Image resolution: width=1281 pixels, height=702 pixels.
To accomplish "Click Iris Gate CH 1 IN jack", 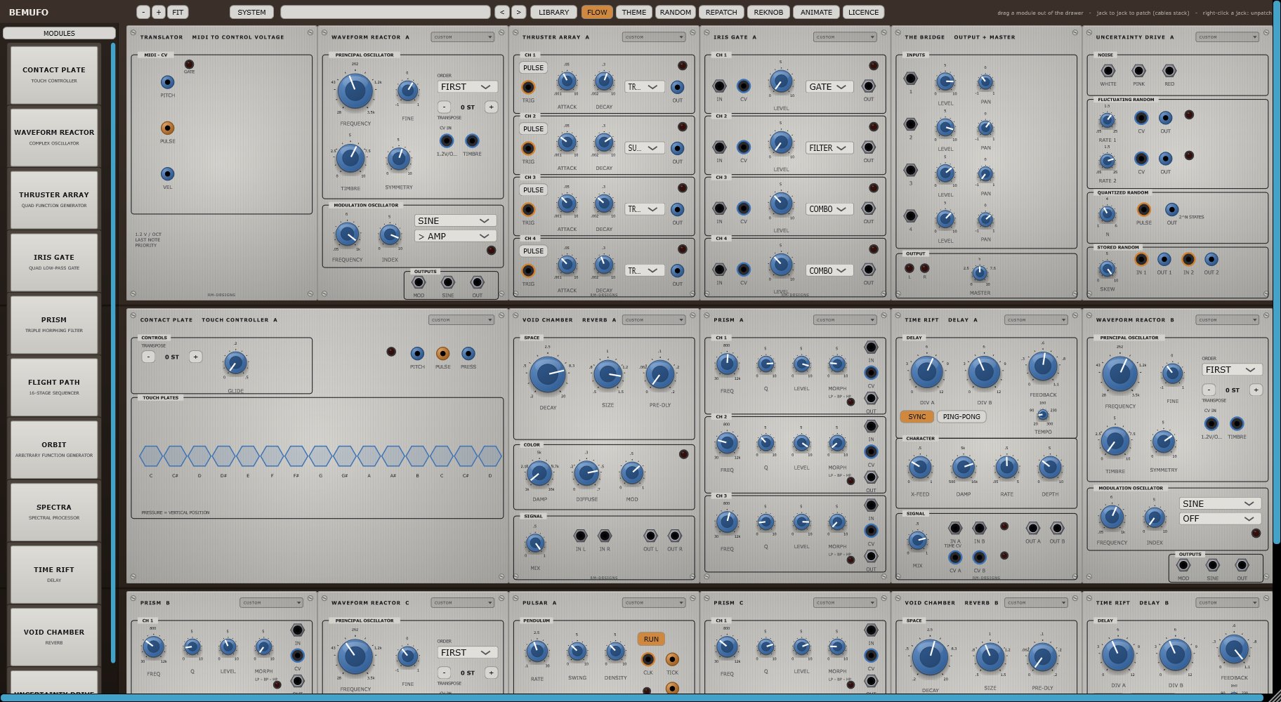I will (719, 86).
